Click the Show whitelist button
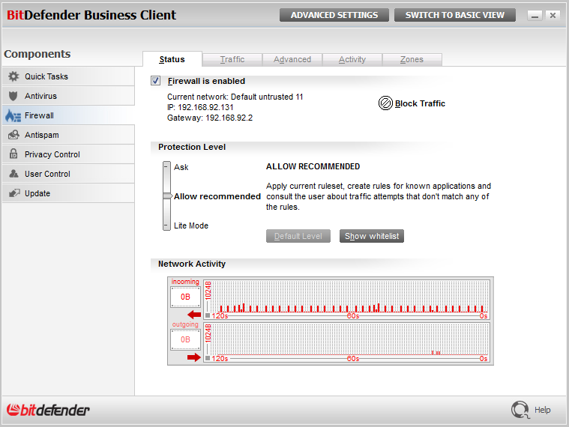569x427 pixels. 372,236
